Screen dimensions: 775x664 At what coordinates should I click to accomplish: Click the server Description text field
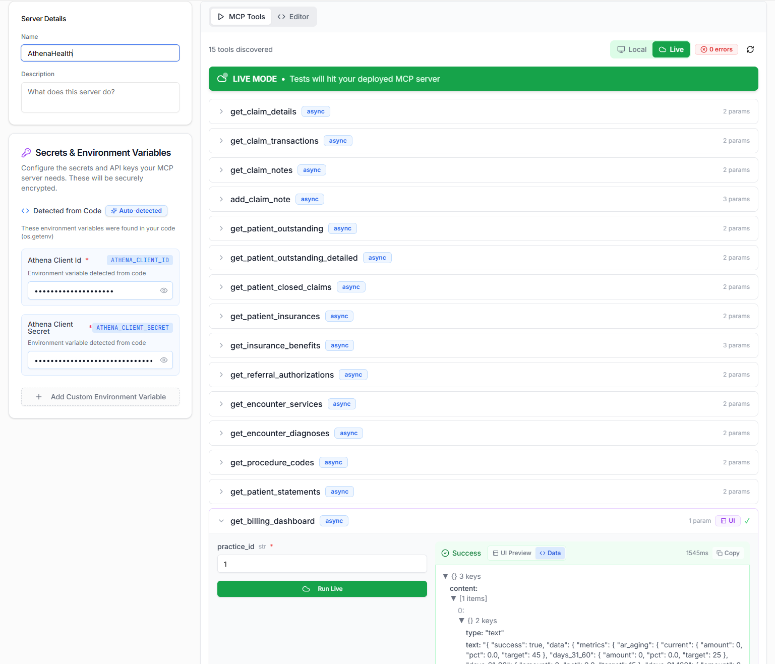(x=100, y=97)
